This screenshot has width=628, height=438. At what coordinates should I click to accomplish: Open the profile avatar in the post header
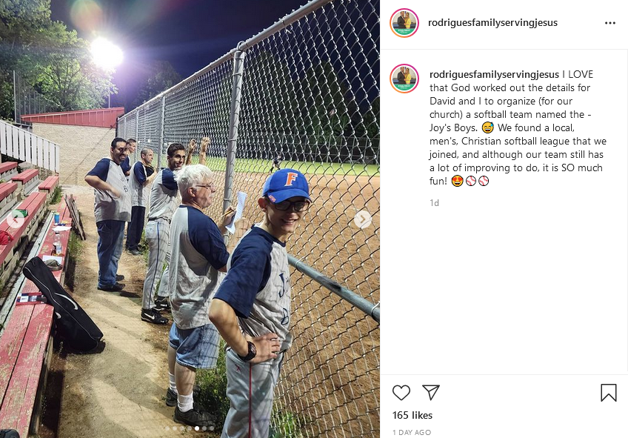tap(404, 23)
